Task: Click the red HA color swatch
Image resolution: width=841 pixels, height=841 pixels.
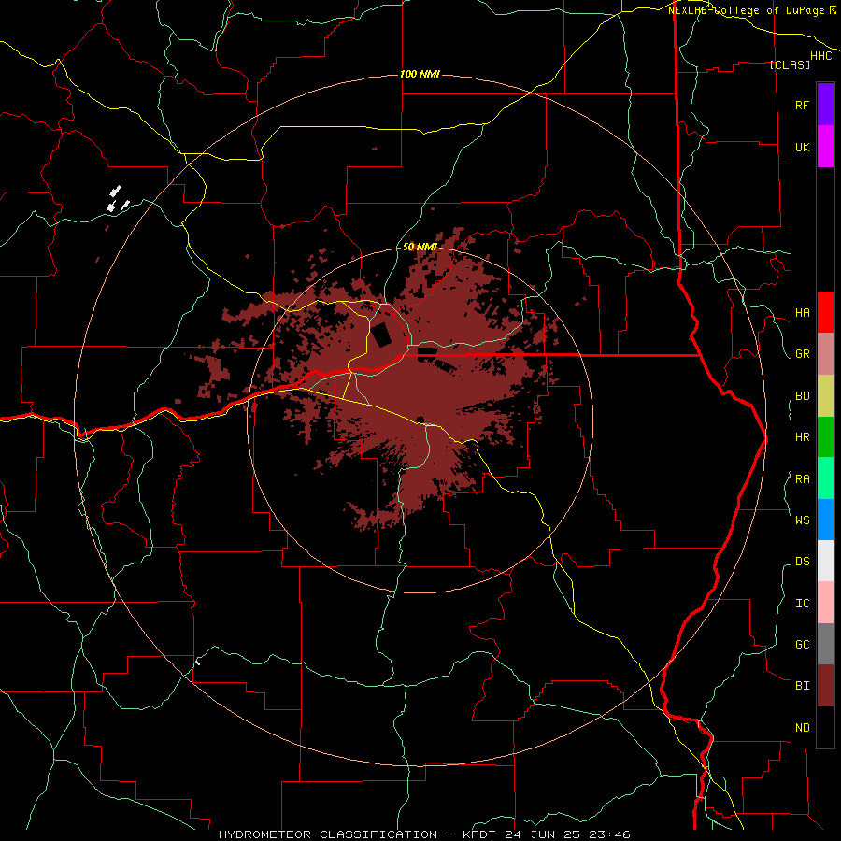Action: pos(825,311)
